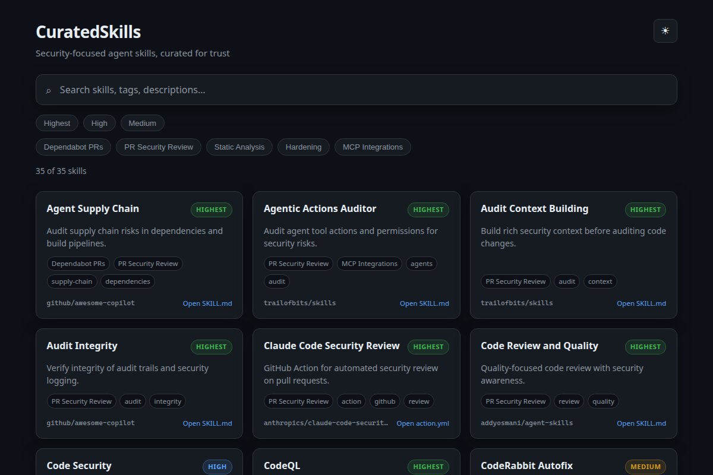Image resolution: width=713 pixels, height=475 pixels.
Task: Click PR Security Review tag in Agent Supply Chain
Action: click(x=148, y=264)
